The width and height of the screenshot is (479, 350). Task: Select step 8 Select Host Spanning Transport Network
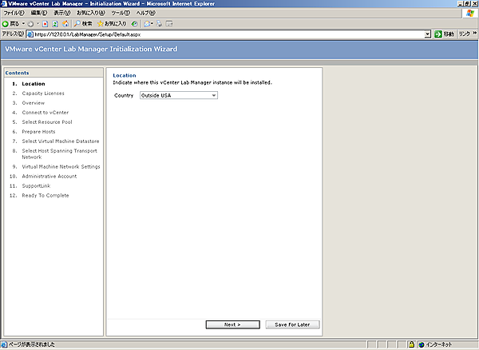59,153
